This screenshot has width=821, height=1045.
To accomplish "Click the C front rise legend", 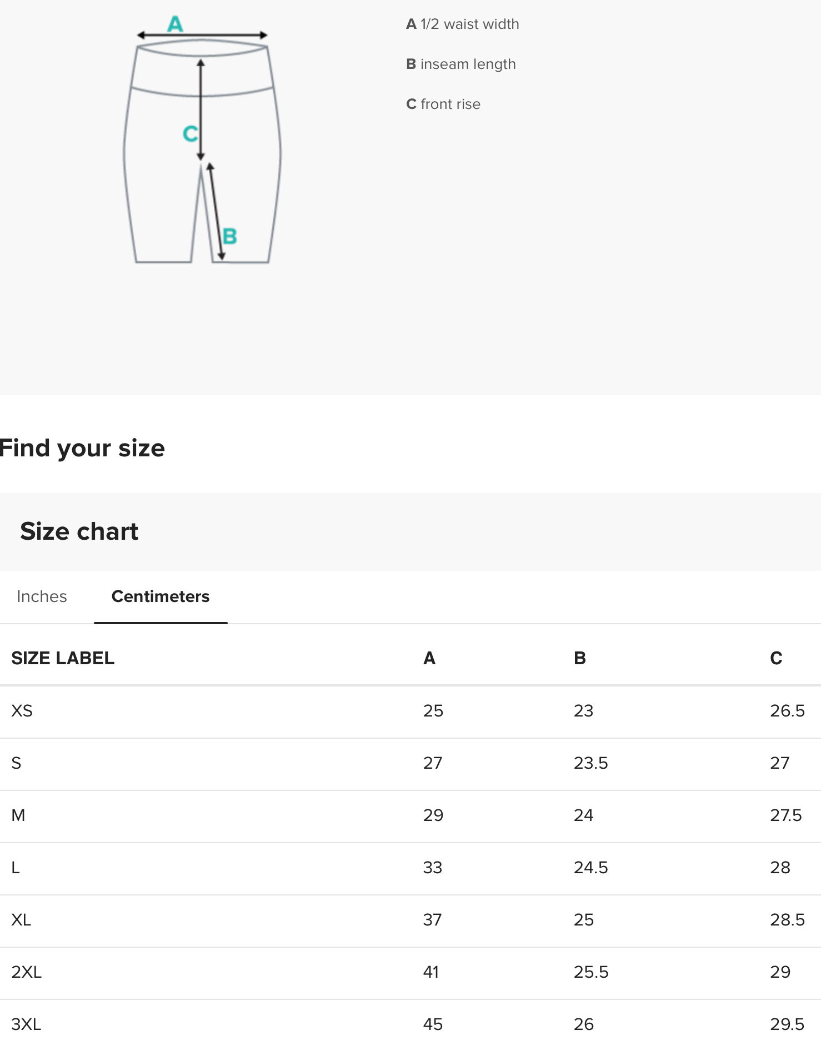I will (x=443, y=104).
